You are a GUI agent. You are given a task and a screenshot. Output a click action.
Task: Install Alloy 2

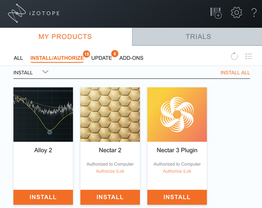[43, 197]
